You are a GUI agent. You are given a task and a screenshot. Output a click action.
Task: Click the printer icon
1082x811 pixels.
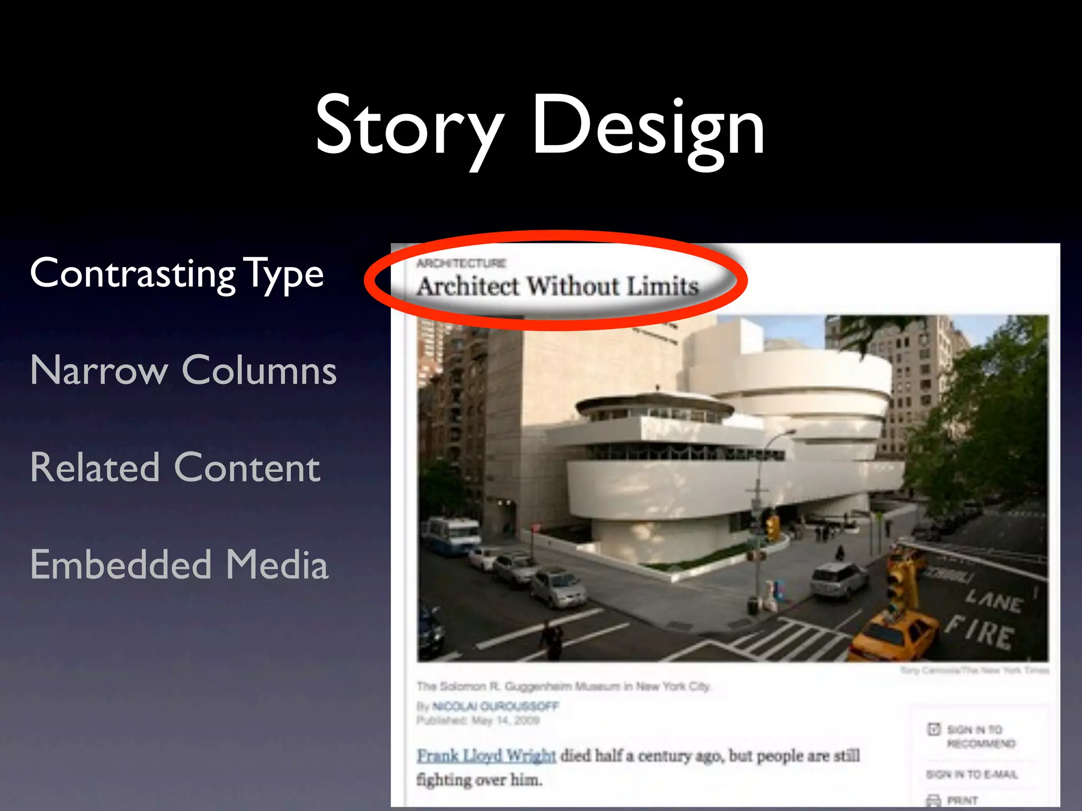[934, 800]
